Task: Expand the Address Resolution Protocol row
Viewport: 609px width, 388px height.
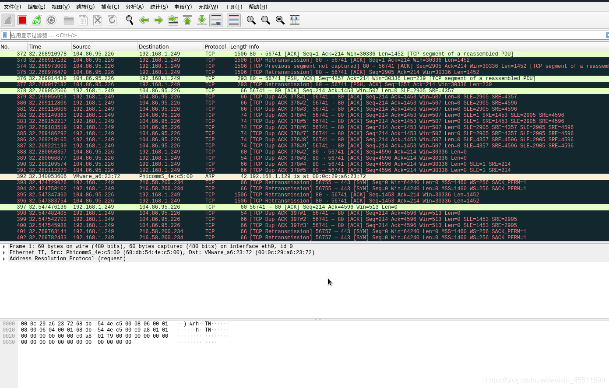Action: [x=4, y=259]
